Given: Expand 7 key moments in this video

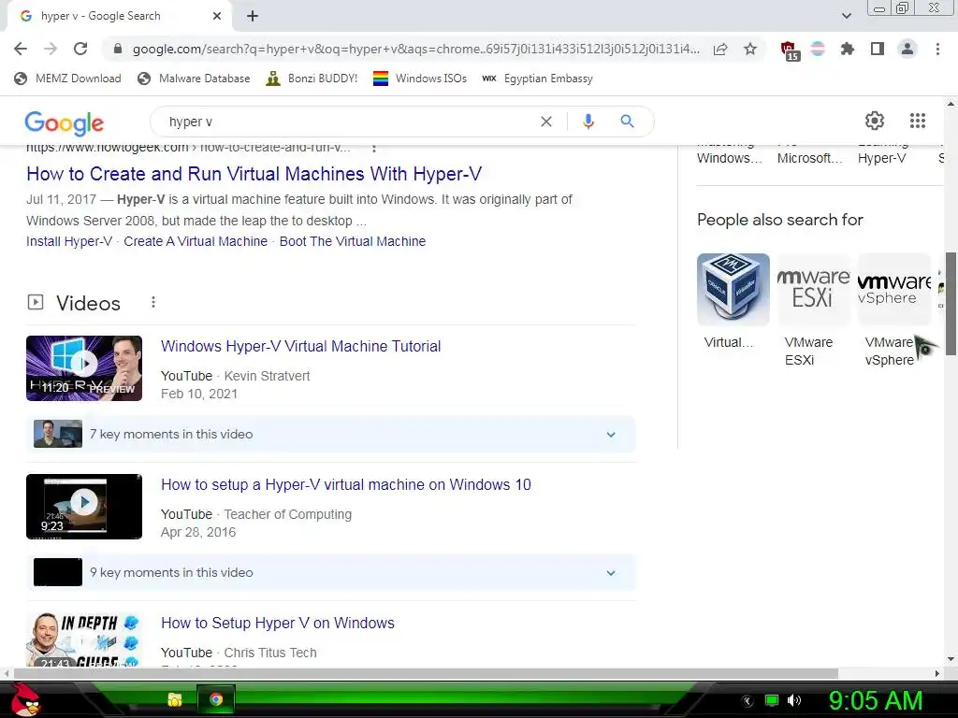Looking at the screenshot, I should [x=331, y=434].
